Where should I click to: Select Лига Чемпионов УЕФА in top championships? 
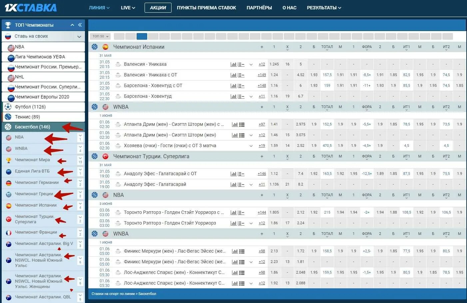coord(43,57)
